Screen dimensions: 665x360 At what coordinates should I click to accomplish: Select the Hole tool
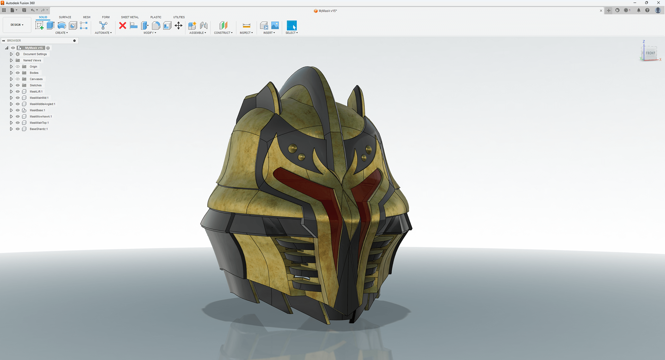pyautogui.click(x=73, y=25)
